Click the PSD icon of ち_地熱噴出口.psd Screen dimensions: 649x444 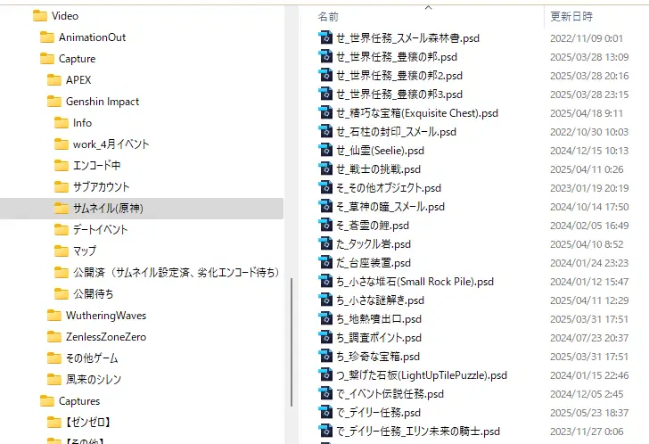(325, 318)
